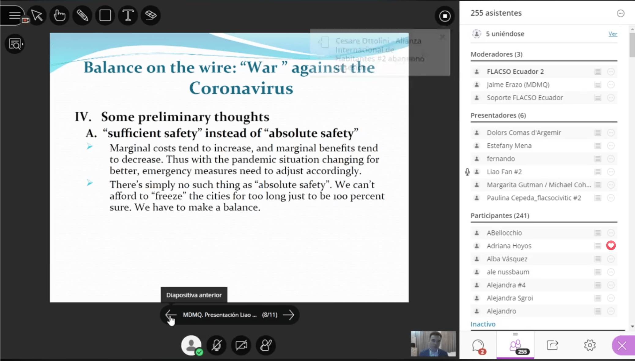Select the Text annotation tool
Viewport: 635px width, 361px height.
pos(128,15)
